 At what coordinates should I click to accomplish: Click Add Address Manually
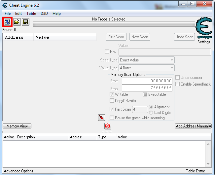(193, 126)
